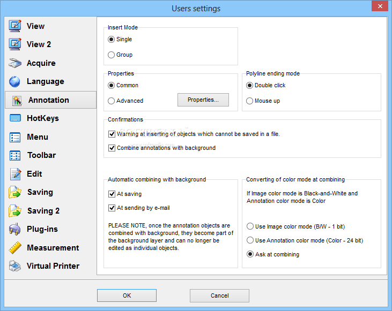Image resolution: width=392 pixels, height=311 pixels.
Task: Open the View 2 settings page
Action: (39, 44)
